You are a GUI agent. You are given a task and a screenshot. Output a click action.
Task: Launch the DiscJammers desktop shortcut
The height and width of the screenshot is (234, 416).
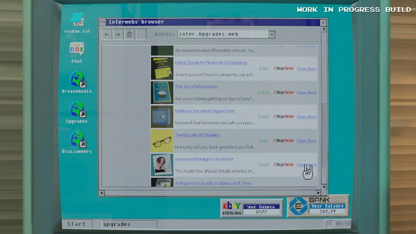(77, 142)
